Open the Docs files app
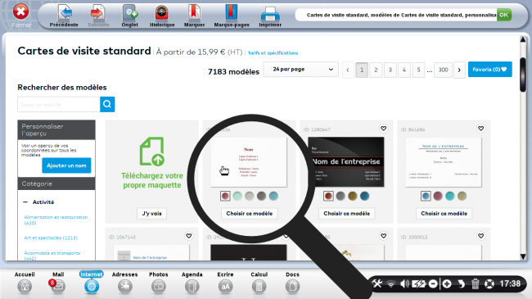This screenshot has height=299, width=532. click(292, 283)
